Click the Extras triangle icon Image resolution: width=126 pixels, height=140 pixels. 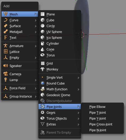[43, 124]
